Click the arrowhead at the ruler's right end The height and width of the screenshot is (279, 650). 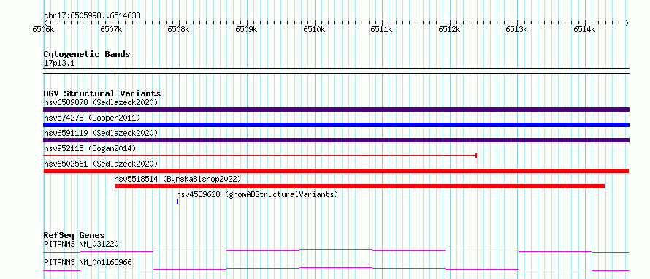tap(627, 23)
